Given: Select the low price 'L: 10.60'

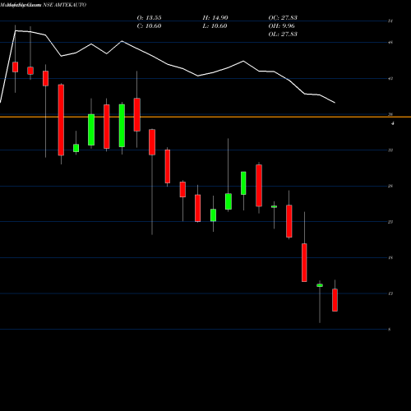Looking at the screenshot, I should [x=215, y=26].
